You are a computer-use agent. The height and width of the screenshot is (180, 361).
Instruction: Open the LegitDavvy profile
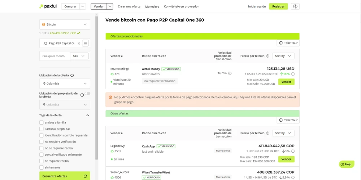pyautogui.click(x=118, y=146)
